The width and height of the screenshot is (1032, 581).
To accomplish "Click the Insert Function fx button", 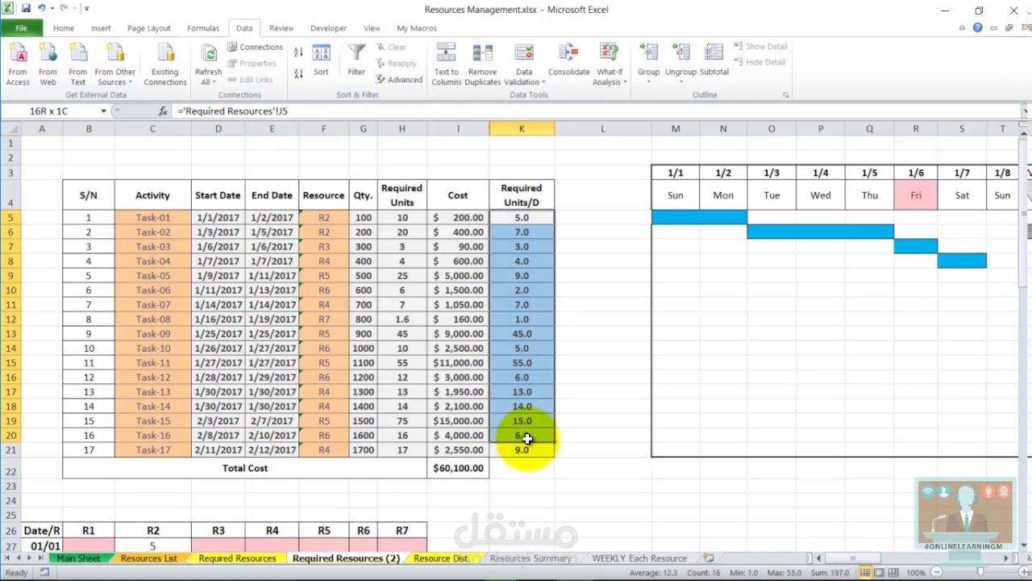I will pyautogui.click(x=163, y=111).
